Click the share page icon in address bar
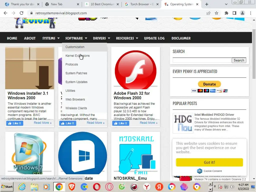The image size is (256, 192). pyautogui.click(x=208, y=13)
